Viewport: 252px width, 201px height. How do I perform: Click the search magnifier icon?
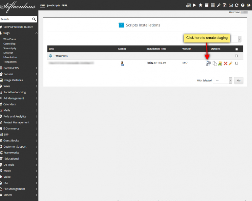[34, 19]
